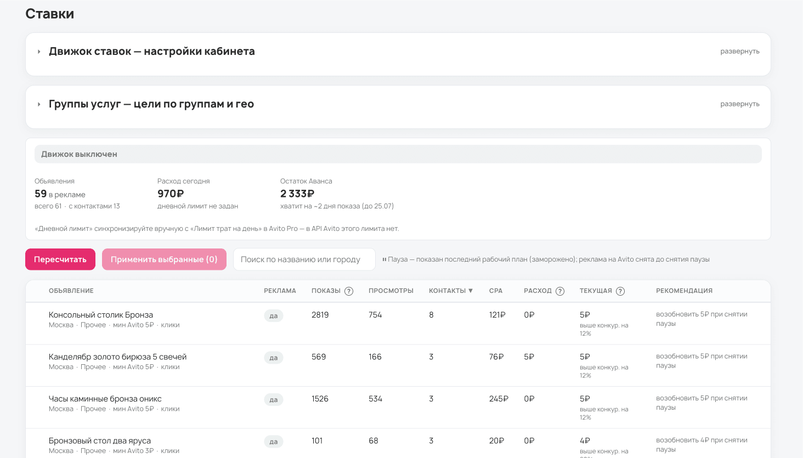
Task: Open the help icon next to ТЕКУЩАЯ
Action: point(620,291)
